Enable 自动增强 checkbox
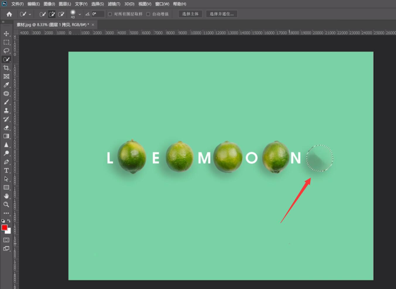 coord(148,14)
